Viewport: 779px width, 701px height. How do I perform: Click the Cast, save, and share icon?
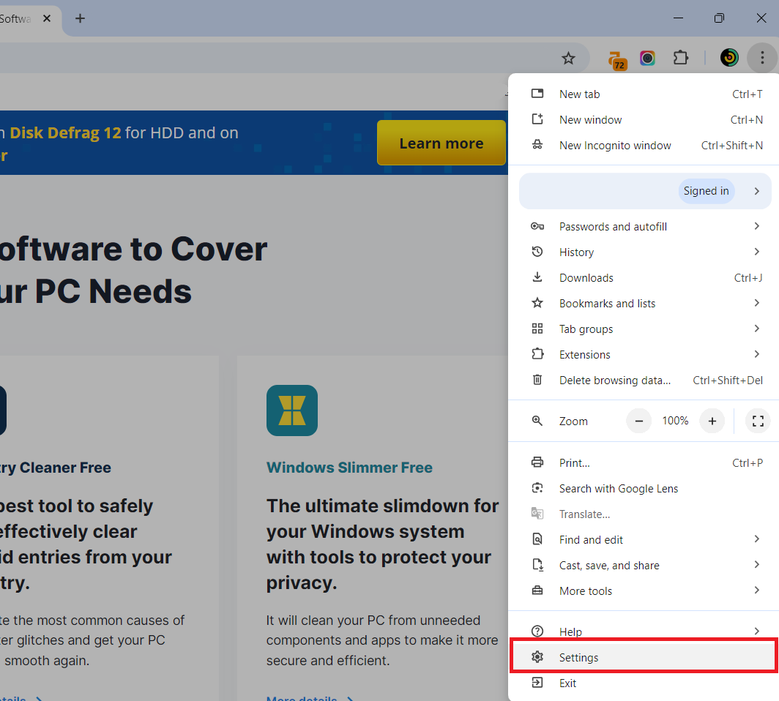pyautogui.click(x=537, y=565)
